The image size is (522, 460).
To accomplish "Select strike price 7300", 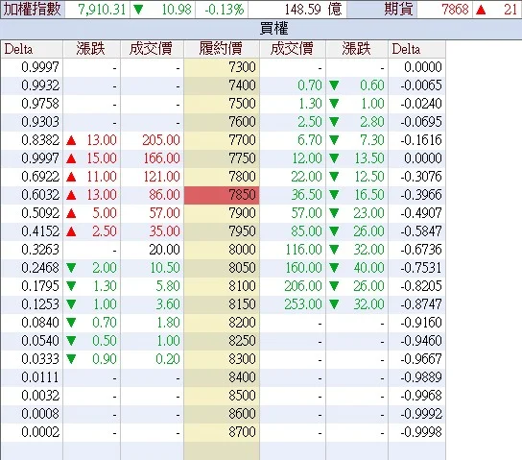I will tap(242, 67).
